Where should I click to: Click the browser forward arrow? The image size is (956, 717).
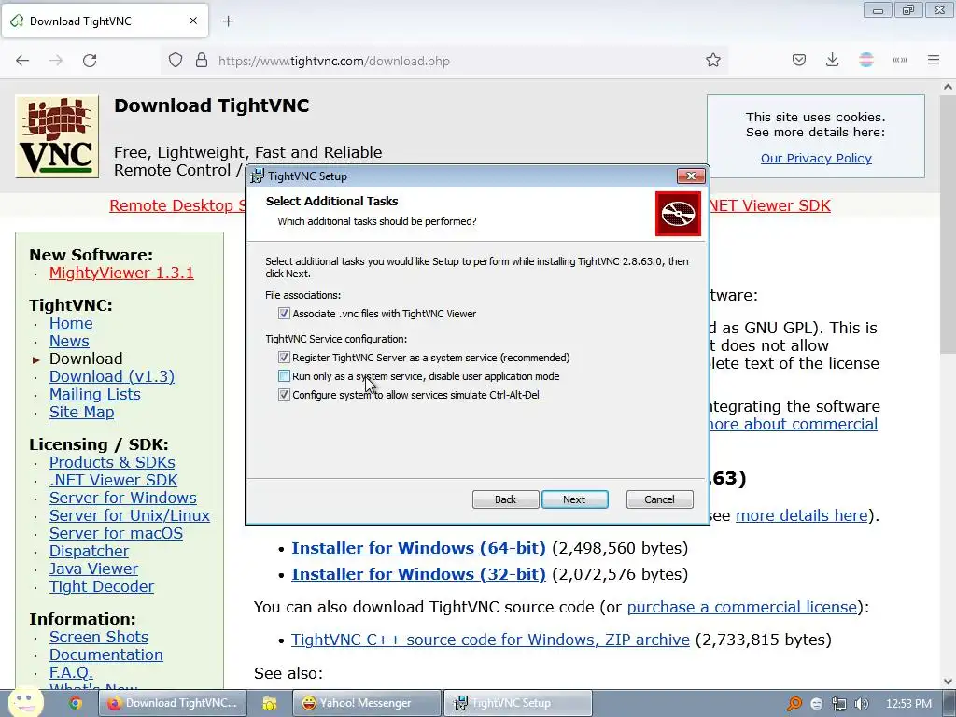(x=56, y=61)
